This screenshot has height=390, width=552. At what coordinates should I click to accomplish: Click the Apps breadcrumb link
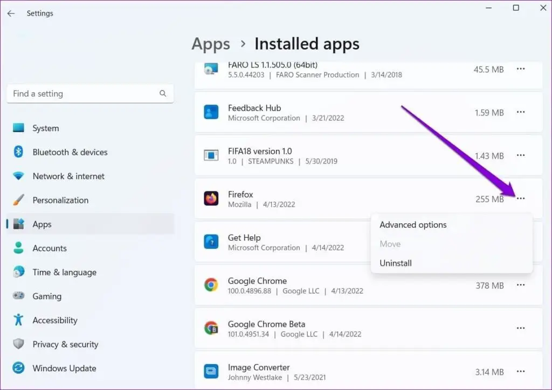210,44
